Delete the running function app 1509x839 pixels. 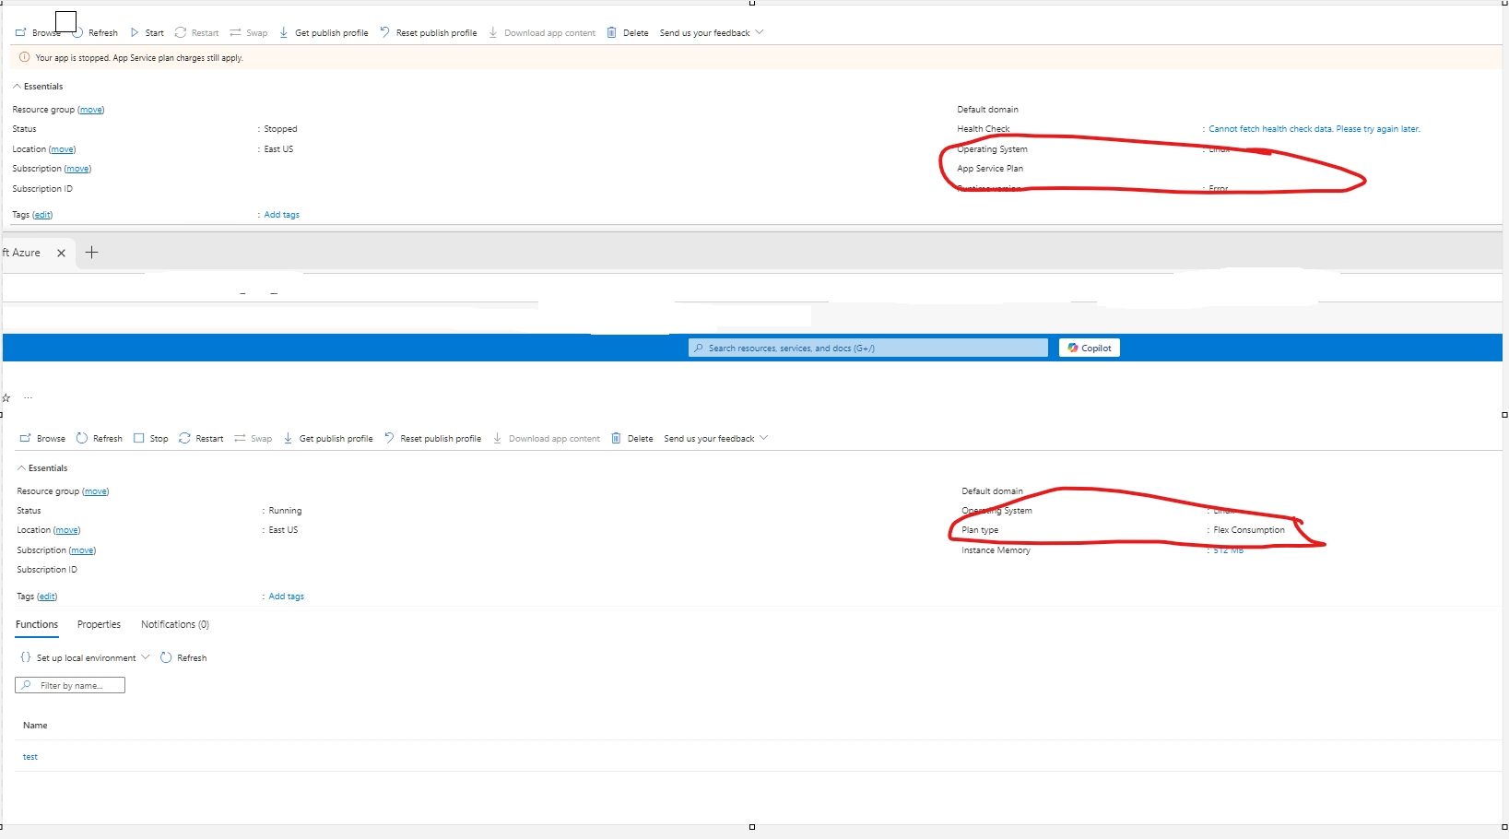click(632, 438)
